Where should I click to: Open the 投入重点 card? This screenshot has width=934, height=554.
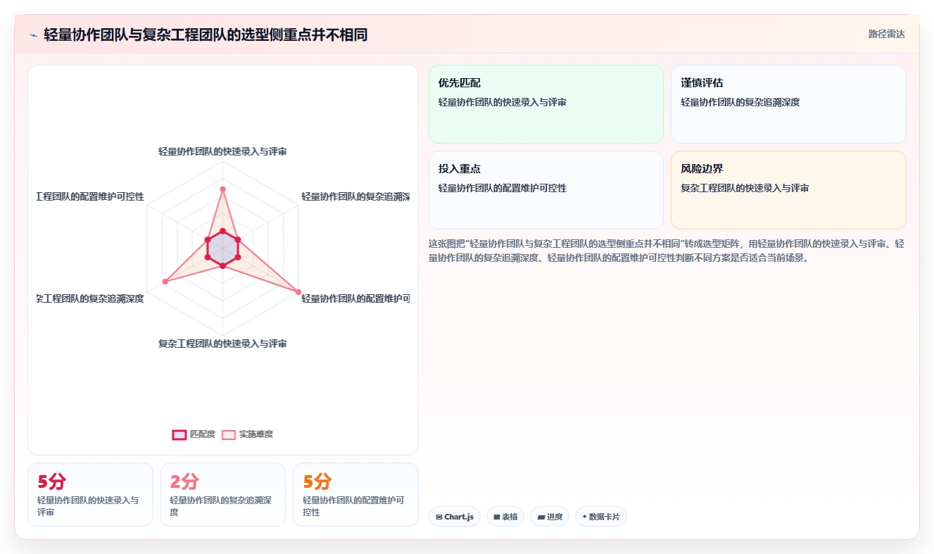546,190
